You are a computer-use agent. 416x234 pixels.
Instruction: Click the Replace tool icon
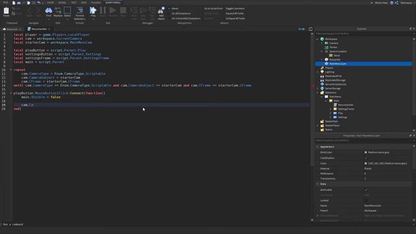tap(58, 10)
